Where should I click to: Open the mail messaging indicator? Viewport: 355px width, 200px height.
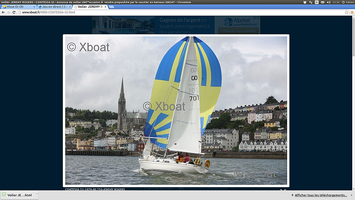click(x=323, y=2)
